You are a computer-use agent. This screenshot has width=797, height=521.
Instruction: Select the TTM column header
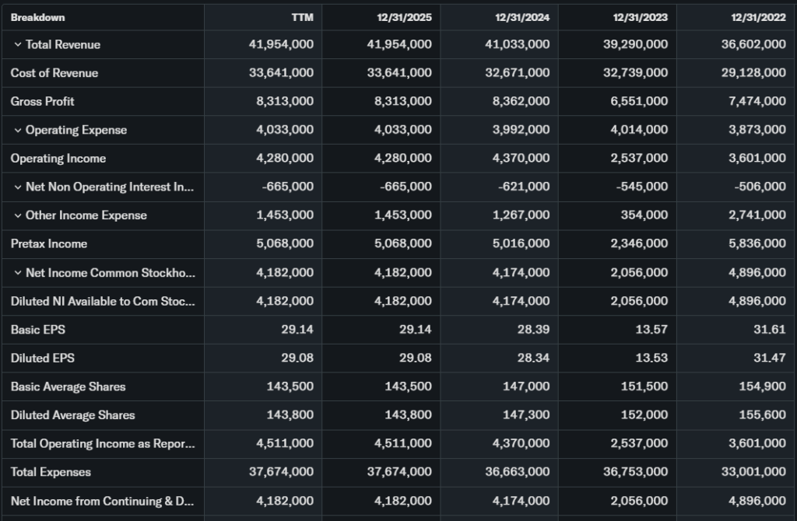pyautogui.click(x=303, y=17)
